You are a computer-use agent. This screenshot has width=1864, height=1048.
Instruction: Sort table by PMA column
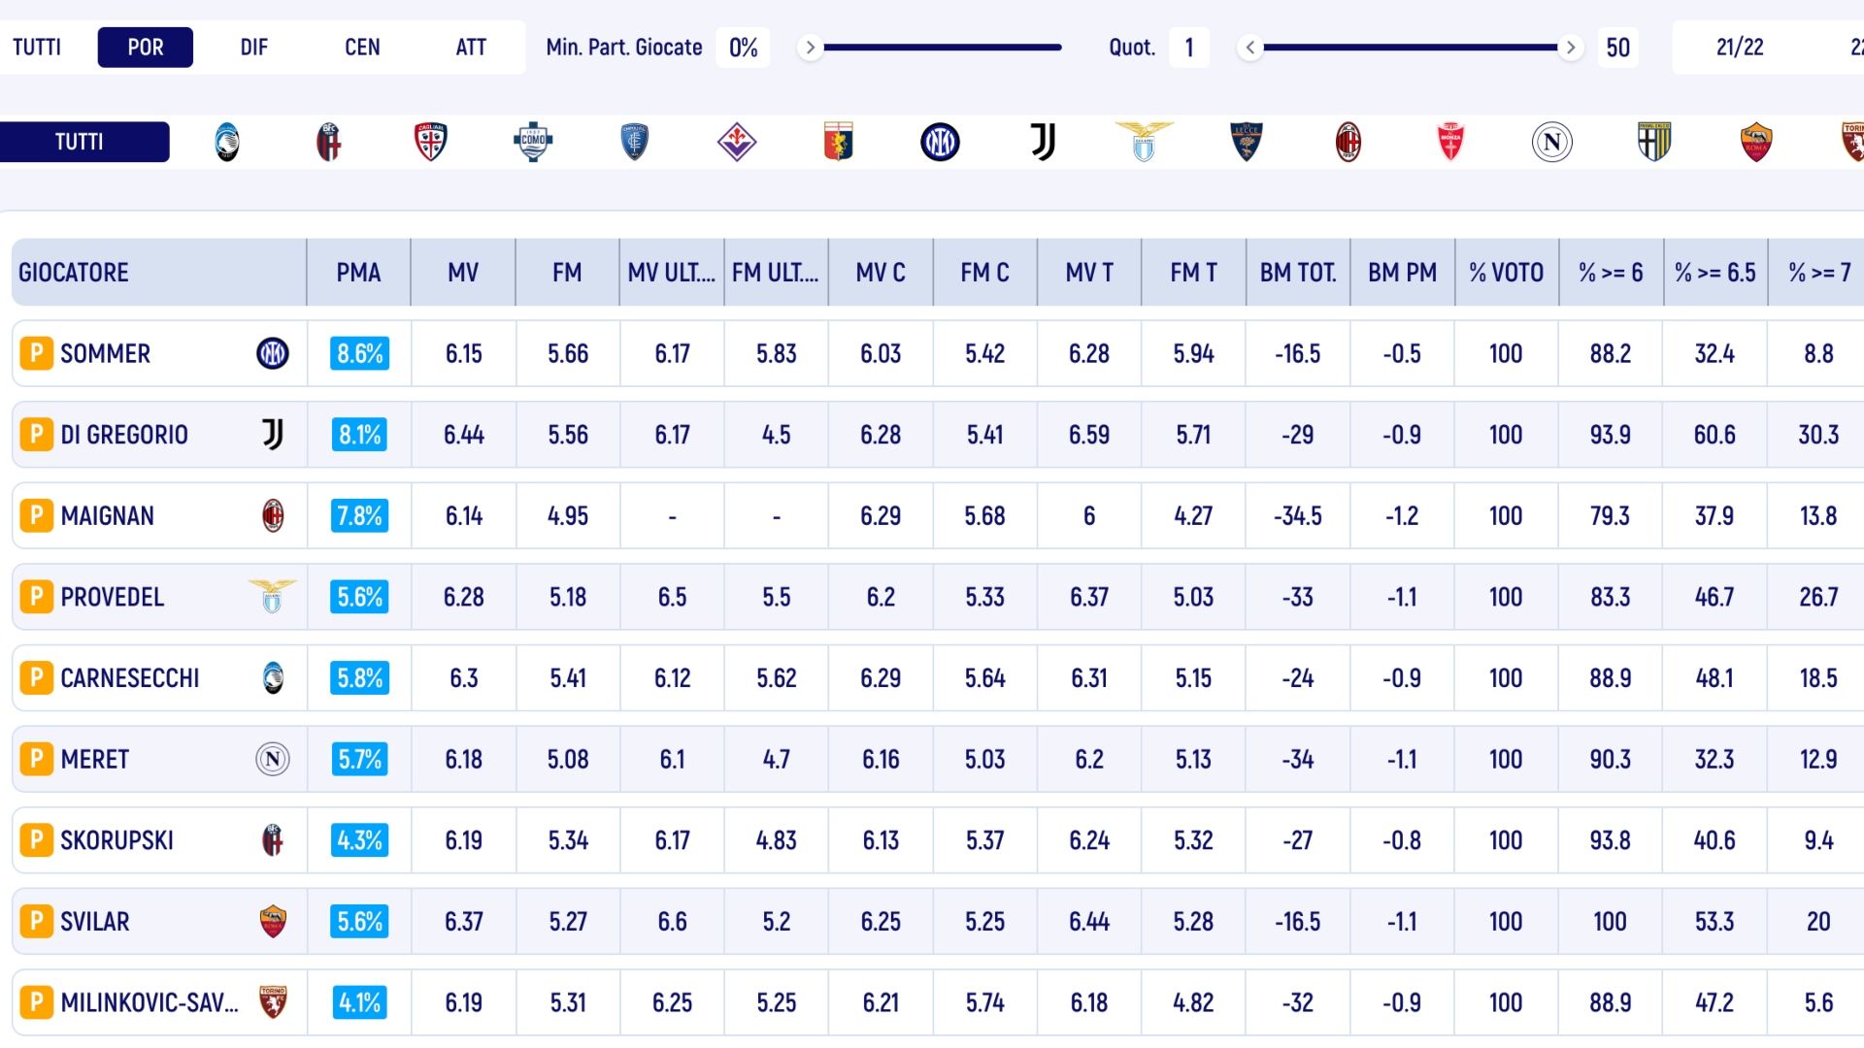pyautogui.click(x=358, y=273)
